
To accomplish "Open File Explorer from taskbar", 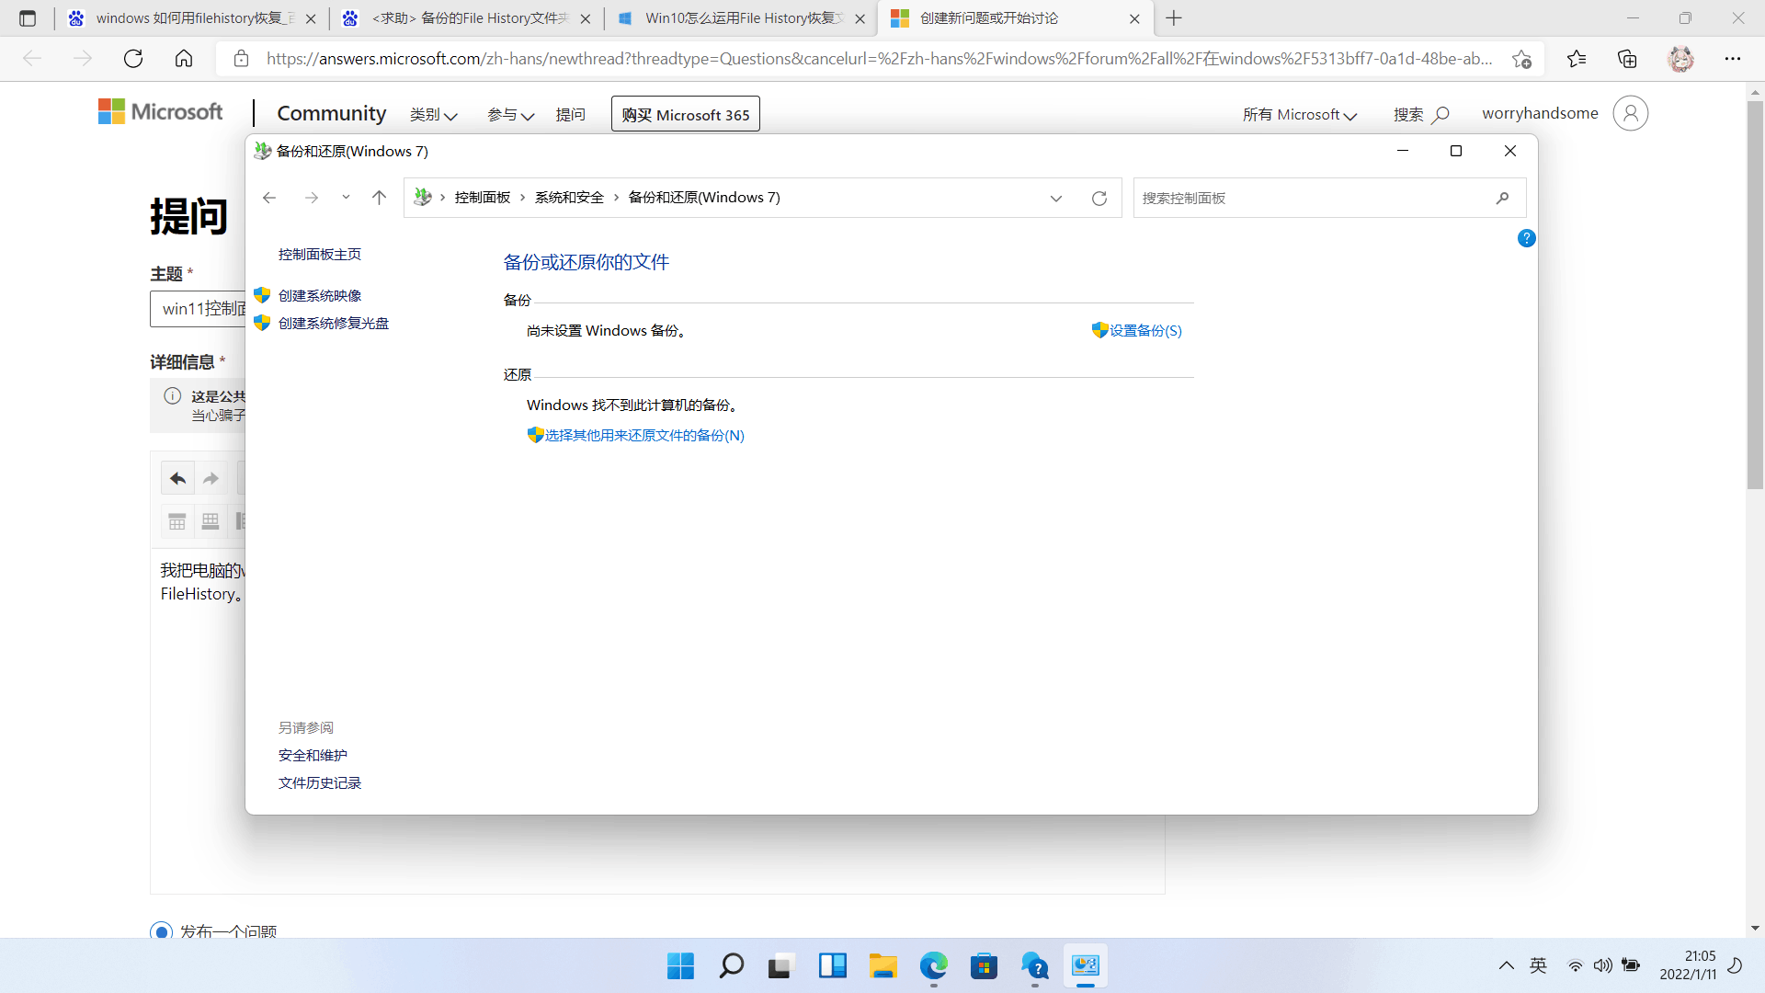I will click(x=883, y=966).
